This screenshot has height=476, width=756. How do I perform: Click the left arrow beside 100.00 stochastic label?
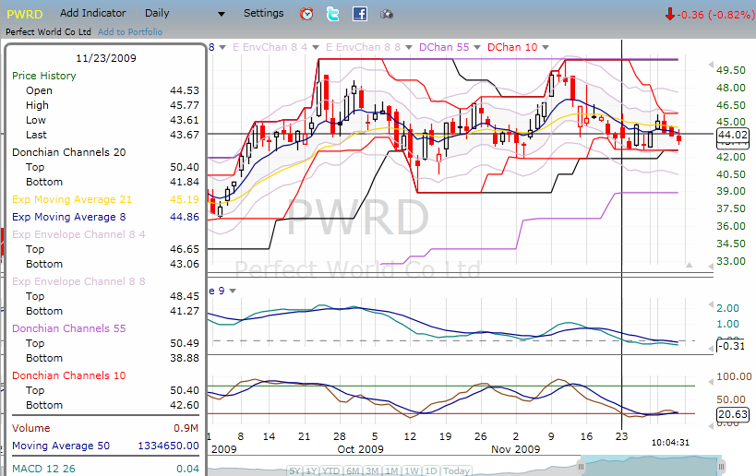point(710,382)
